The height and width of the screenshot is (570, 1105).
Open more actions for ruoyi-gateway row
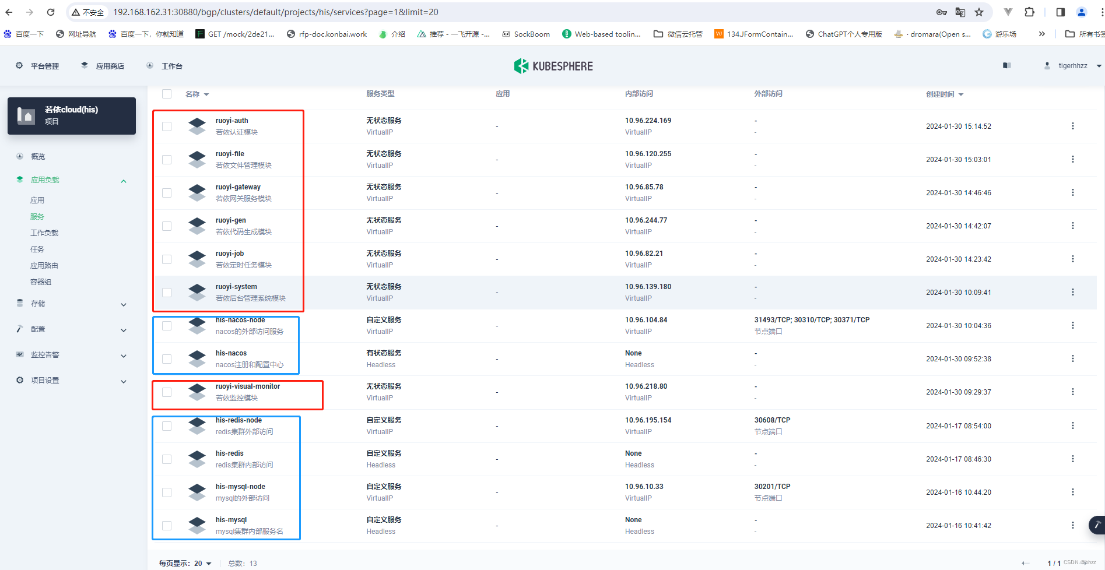(x=1073, y=192)
